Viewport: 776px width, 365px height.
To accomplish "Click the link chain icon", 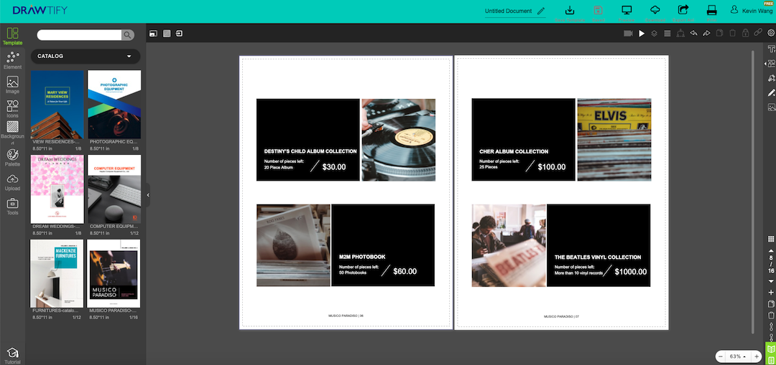I will tap(758, 34).
